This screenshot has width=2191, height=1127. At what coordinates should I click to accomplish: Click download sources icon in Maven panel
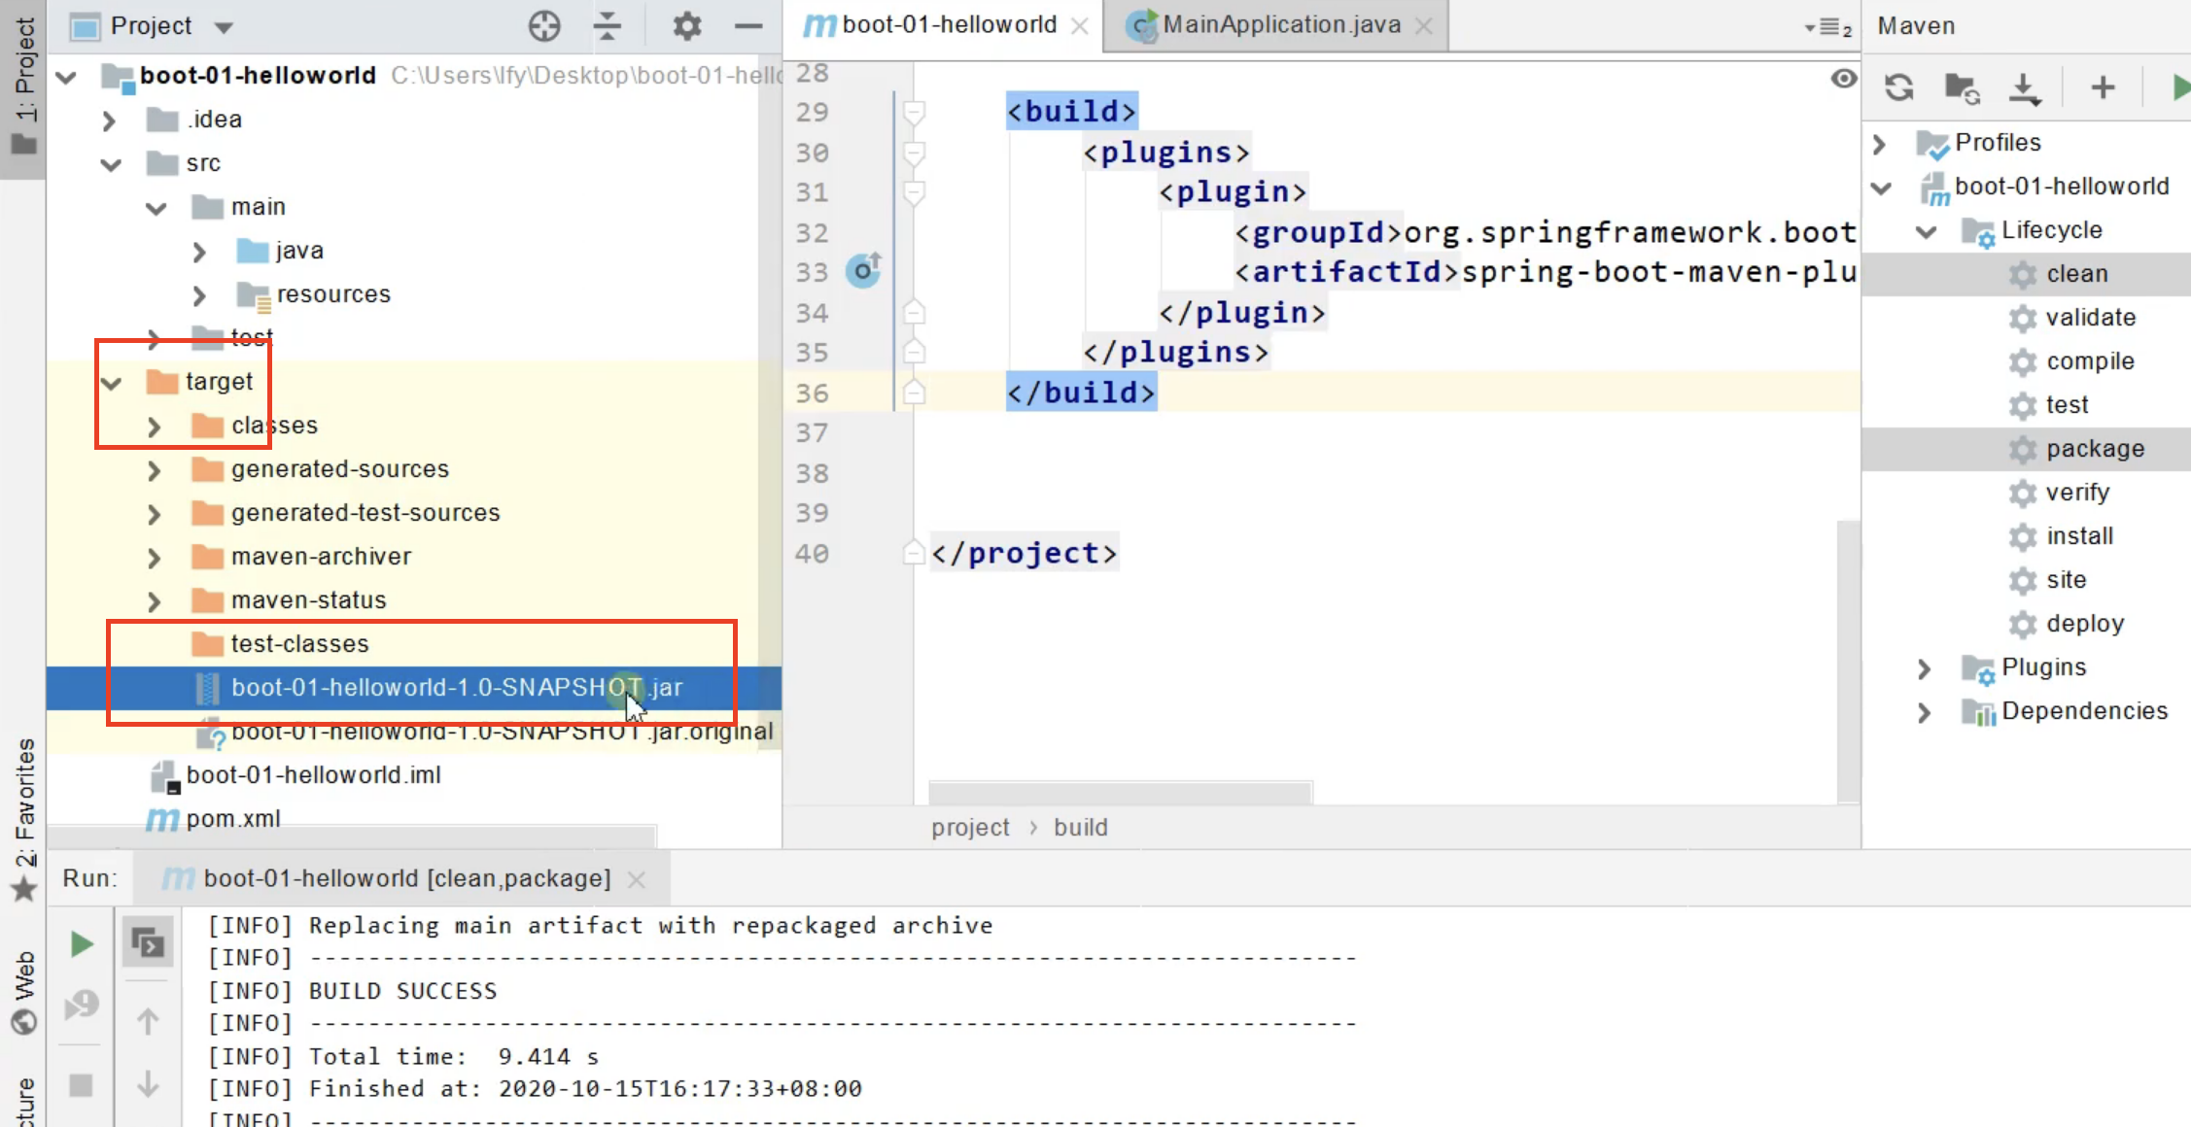pyautogui.click(x=2026, y=87)
